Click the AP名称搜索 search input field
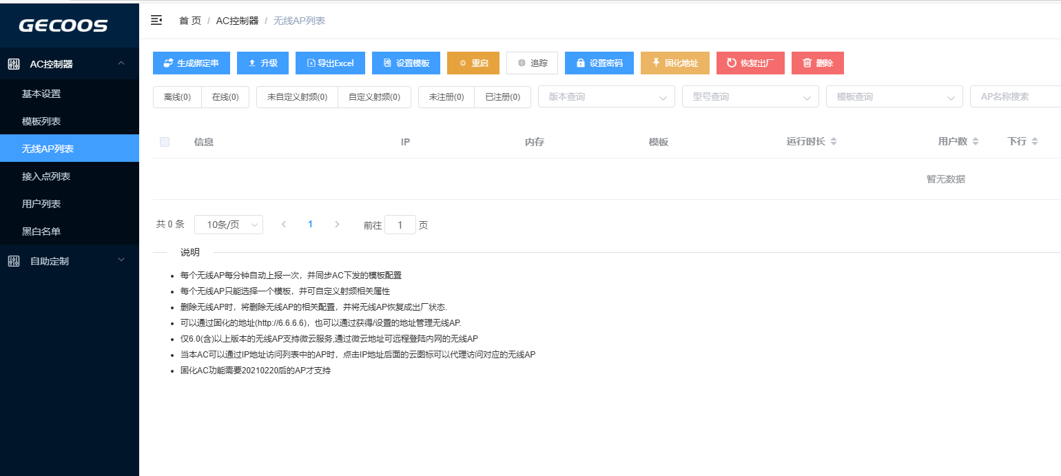 point(1020,96)
